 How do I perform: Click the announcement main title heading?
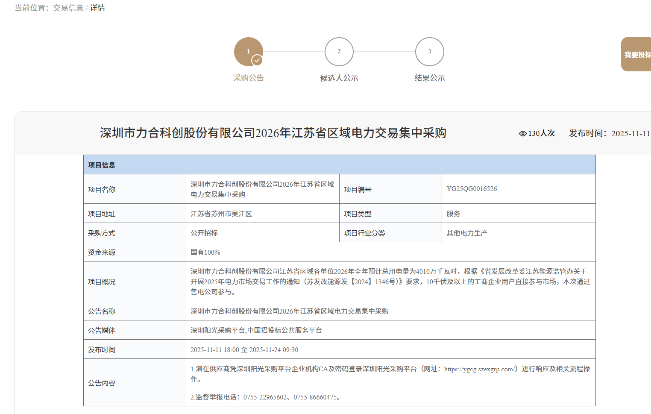click(273, 133)
